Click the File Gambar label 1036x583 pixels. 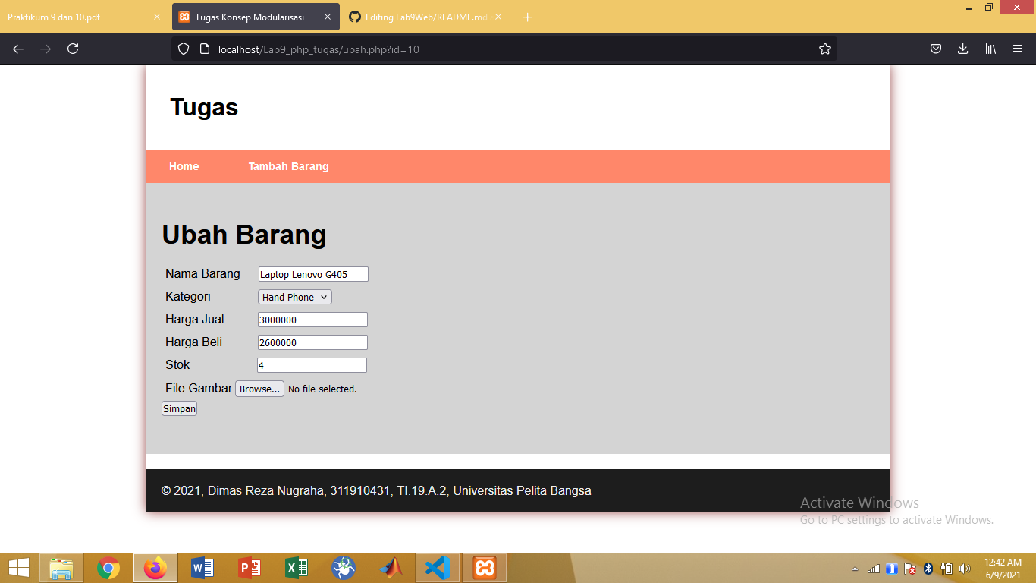pyautogui.click(x=199, y=388)
